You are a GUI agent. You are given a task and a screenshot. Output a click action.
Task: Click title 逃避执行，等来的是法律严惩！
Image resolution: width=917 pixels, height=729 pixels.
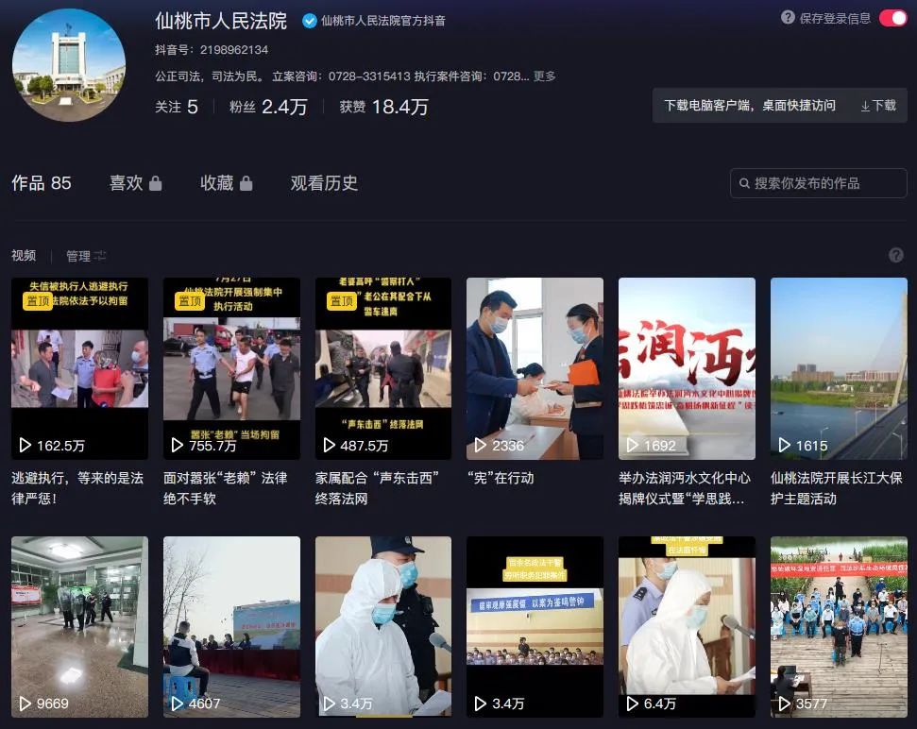pos(77,488)
